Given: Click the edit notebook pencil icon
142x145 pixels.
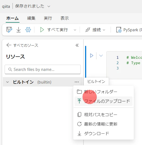Looking at the screenshot, I should point(9,30).
